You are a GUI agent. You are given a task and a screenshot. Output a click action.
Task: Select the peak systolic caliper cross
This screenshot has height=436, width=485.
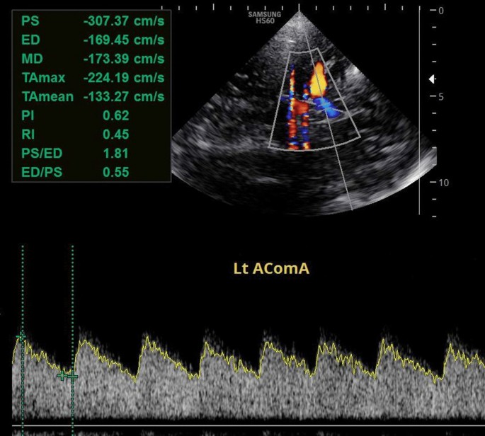[x=21, y=338]
